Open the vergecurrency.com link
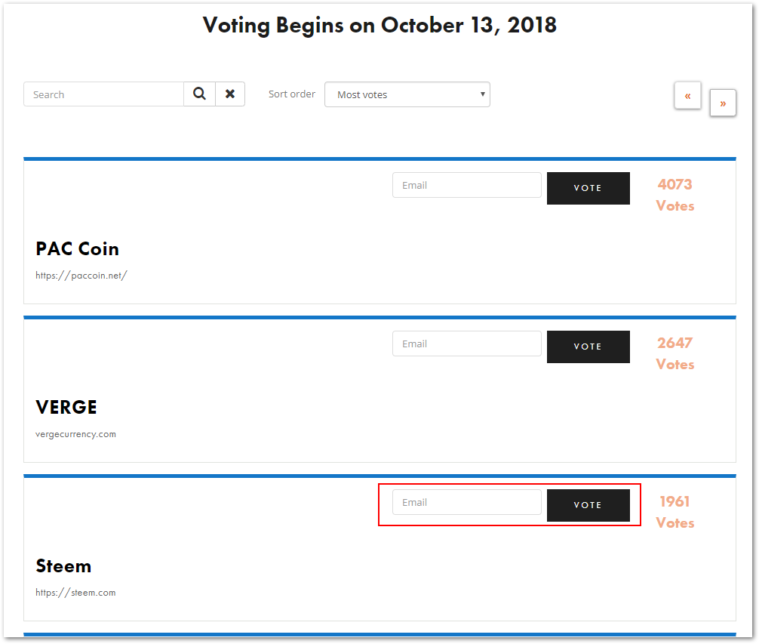759x644 pixels. click(x=75, y=434)
